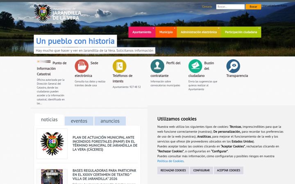Focus the Buscar search input field
Screen dimensions: 295x184
point(230,7)
